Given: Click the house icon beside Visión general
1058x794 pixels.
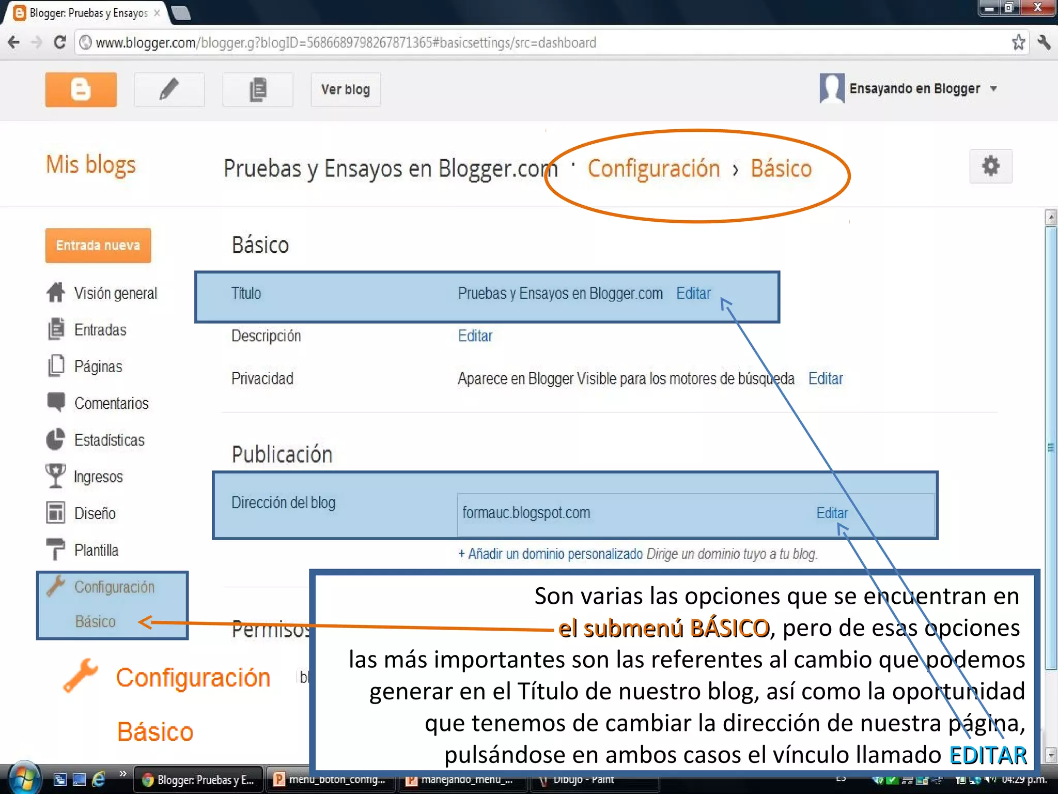Looking at the screenshot, I should pos(56,292).
